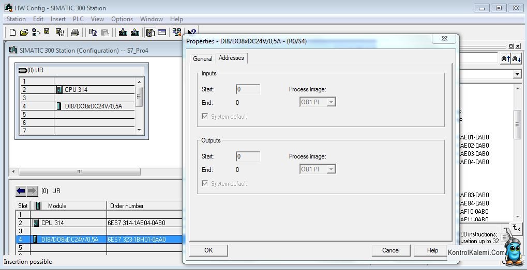Close the Properties dialog with X
The image size is (527, 270).
444,39
